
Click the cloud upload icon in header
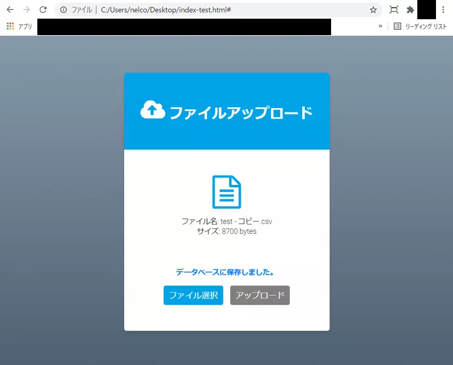pos(153,110)
